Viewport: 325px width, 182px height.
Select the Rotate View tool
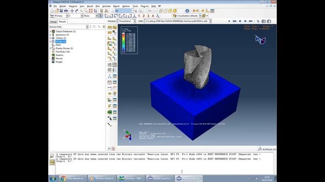tap(77, 11)
